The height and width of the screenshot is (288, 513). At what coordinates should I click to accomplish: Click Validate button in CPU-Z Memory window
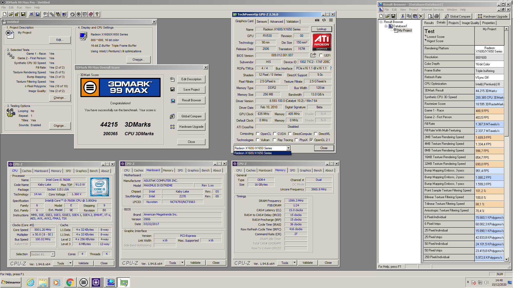308,263
